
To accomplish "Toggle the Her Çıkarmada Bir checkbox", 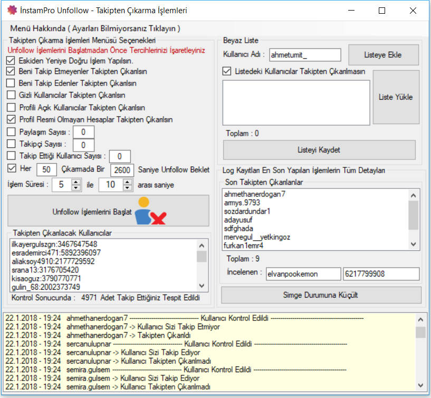I will (12, 168).
